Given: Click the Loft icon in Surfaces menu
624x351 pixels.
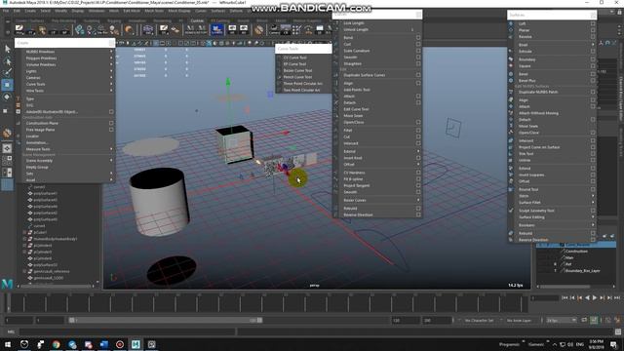Looking at the screenshot, I should pyautogui.click(x=511, y=23).
